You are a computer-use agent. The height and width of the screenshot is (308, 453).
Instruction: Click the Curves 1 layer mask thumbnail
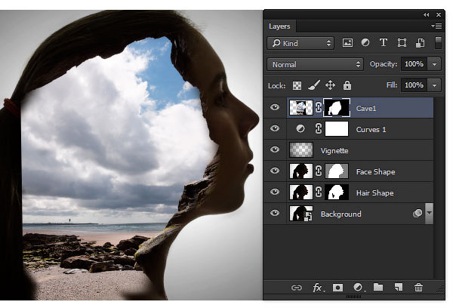(x=337, y=128)
